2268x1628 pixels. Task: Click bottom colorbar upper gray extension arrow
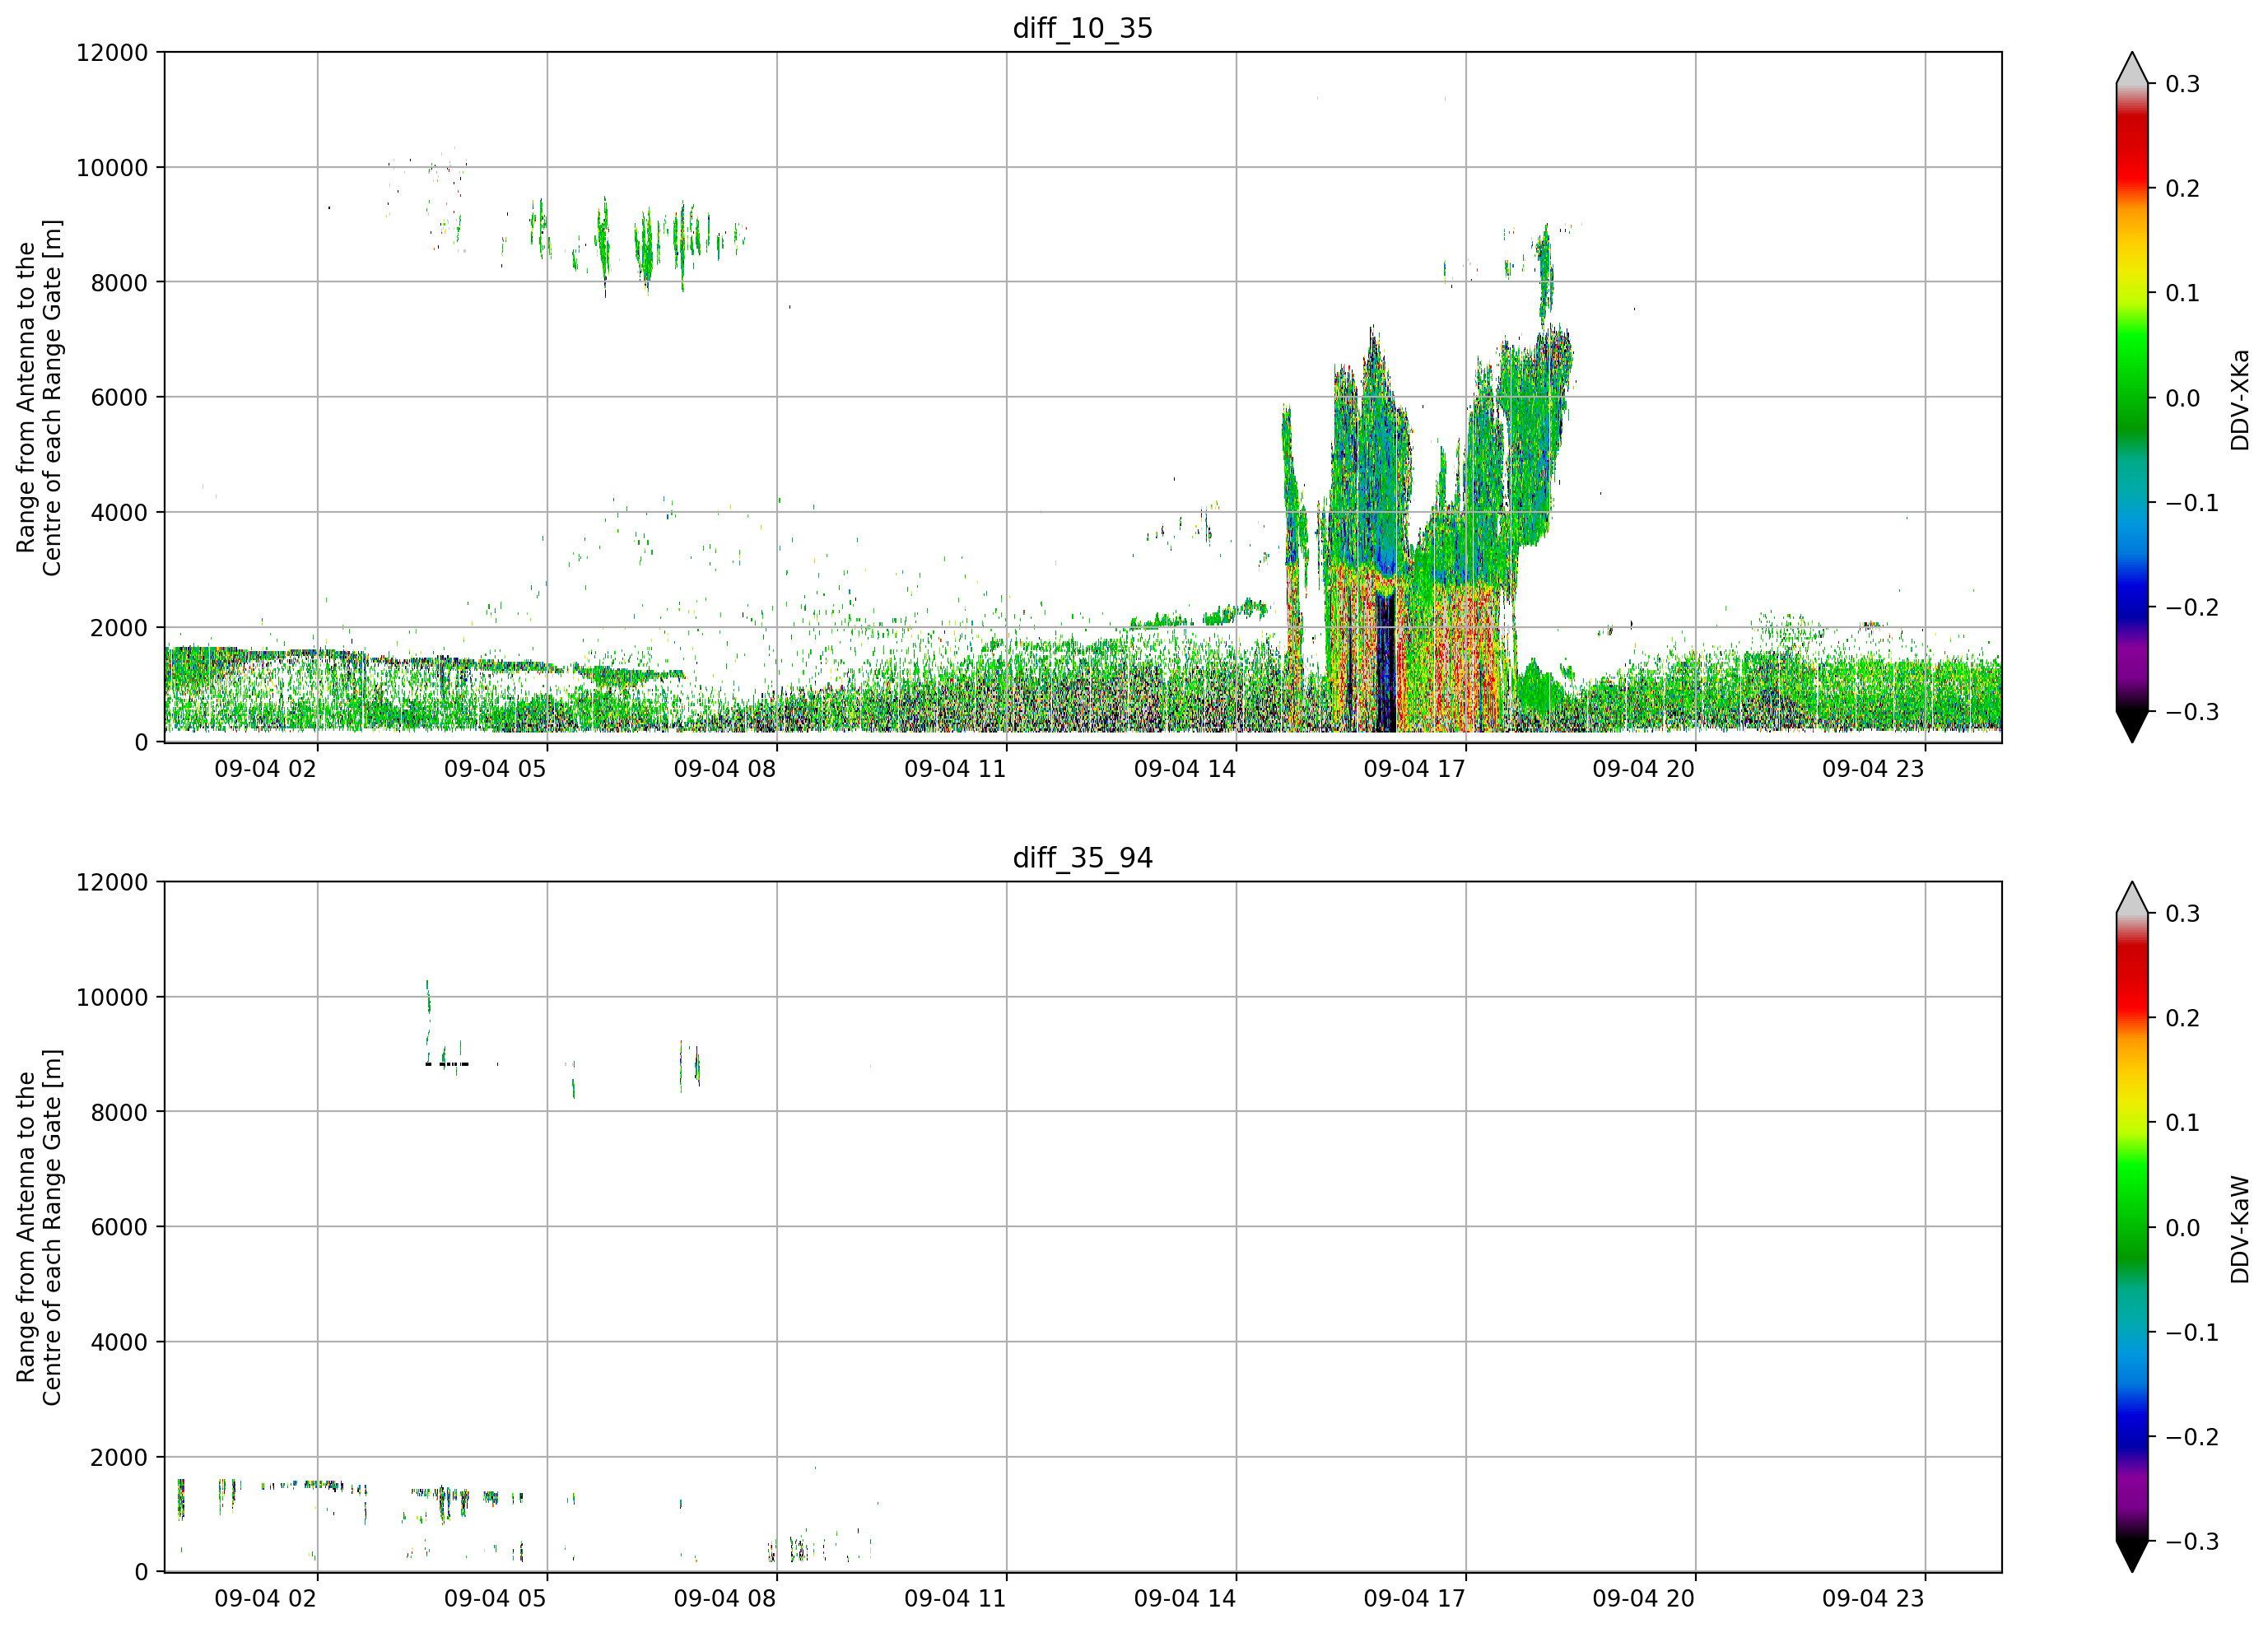(2132, 898)
